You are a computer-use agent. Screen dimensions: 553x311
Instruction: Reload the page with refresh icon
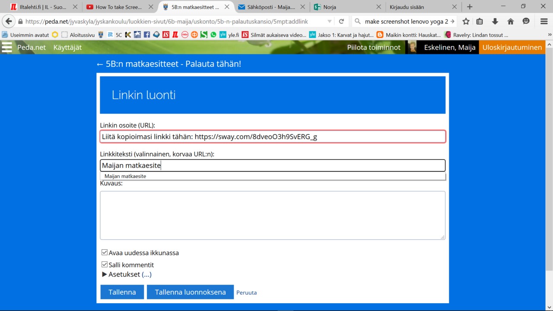341,21
